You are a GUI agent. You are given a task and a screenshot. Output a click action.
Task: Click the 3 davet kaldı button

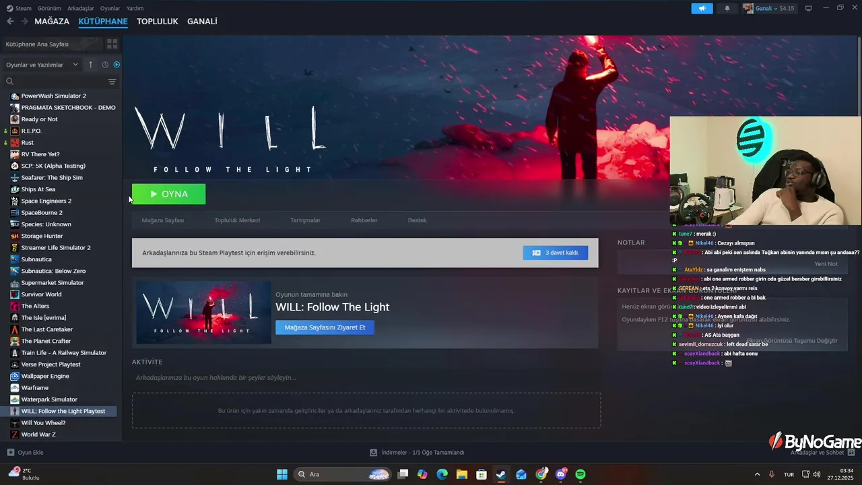click(x=555, y=253)
